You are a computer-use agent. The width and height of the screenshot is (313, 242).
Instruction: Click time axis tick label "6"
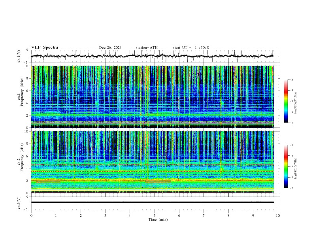pyautogui.click(x=179, y=216)
